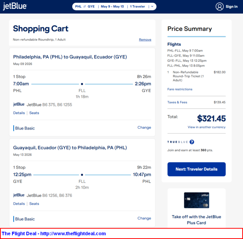Open Seats for the PHL to GYE flight
243x239 pixels.
coord(34,113)
